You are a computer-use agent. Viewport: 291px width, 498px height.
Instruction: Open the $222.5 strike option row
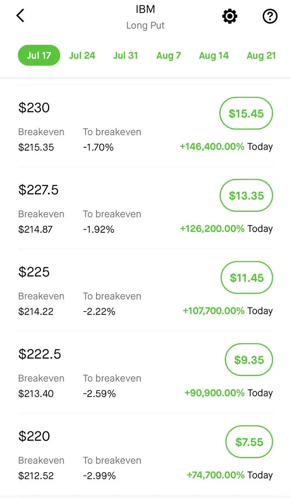(145, 373)
